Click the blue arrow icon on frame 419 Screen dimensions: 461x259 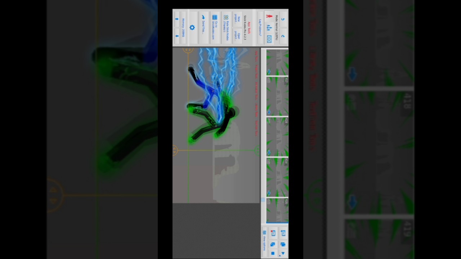coord(269,193)
